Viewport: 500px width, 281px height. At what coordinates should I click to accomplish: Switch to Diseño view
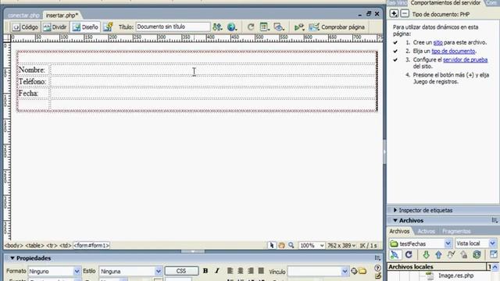click(x=85, y=27)
